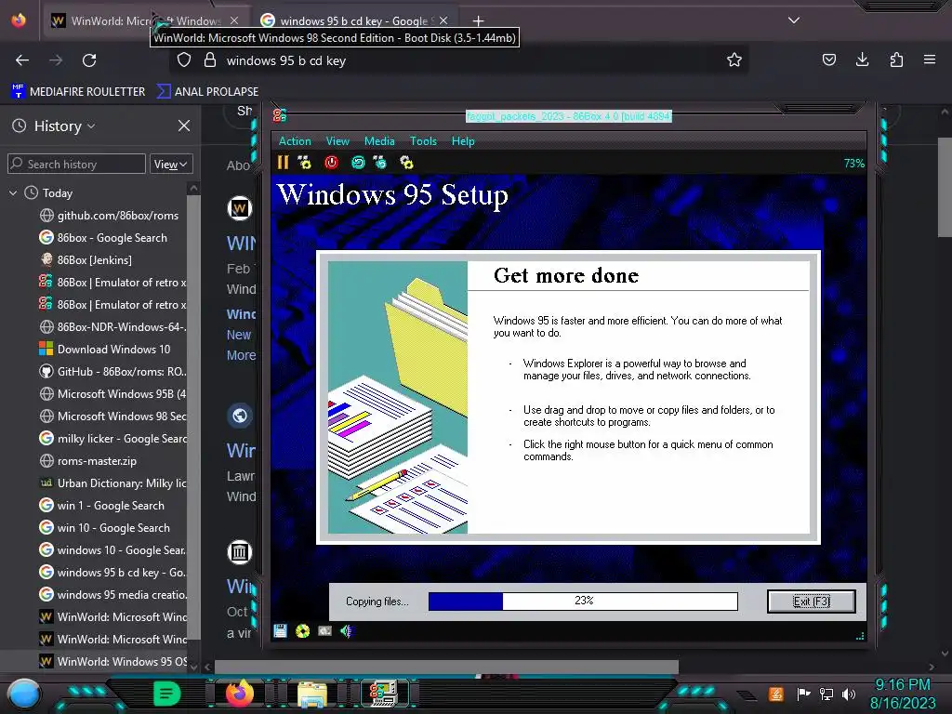Image resolution: width=952 pixels, height=714 pixels.
Task: Click the red power shutdown icon in 86Box
Action: pyautogui.click(x=331, y=162)
